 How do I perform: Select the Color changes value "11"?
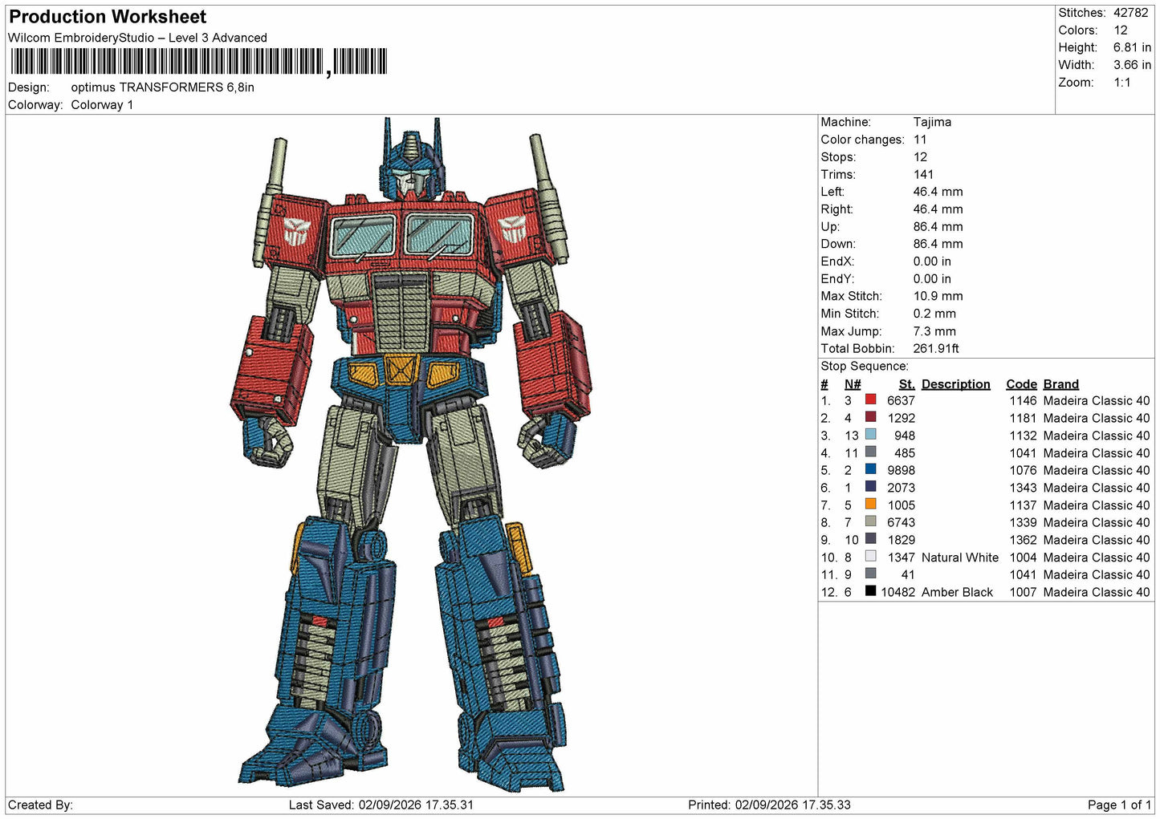point(920,140)
